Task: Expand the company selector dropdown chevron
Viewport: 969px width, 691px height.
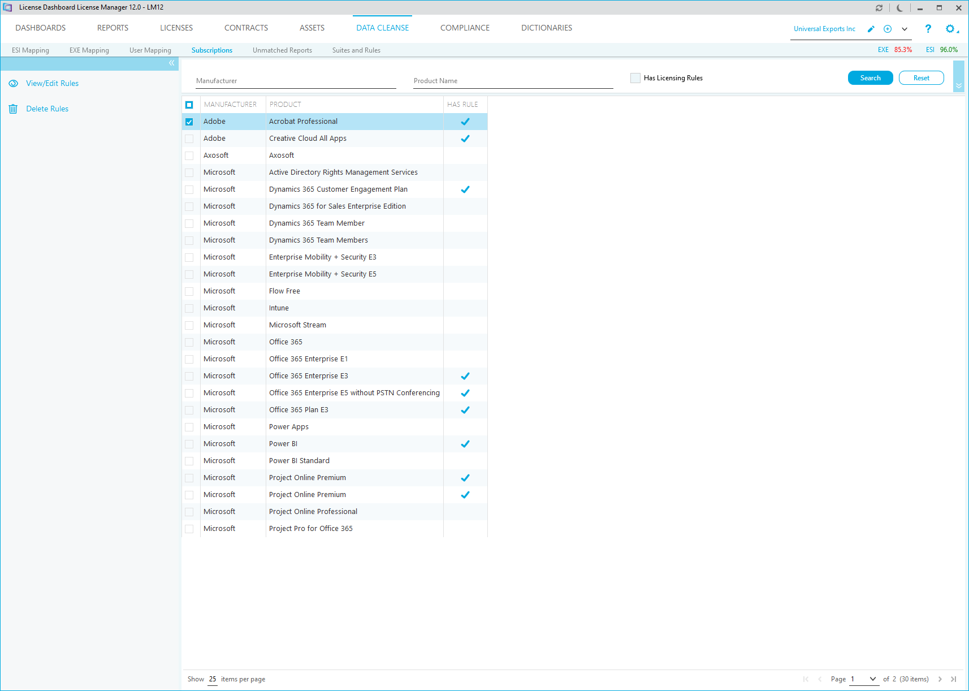Action: 905,29
